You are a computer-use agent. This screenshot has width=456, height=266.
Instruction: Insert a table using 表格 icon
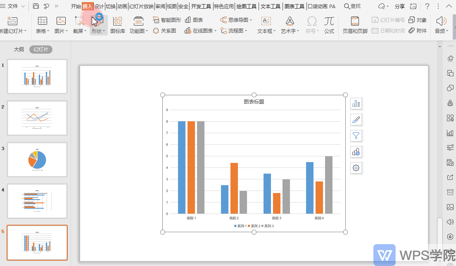click(x=43, y=25)
